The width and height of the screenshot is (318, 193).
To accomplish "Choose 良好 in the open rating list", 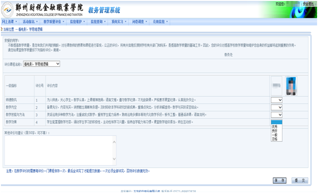I will (x=277, y=131).
